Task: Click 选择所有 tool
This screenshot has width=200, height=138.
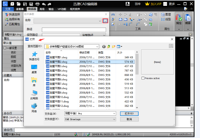Action: coord(12,19)
